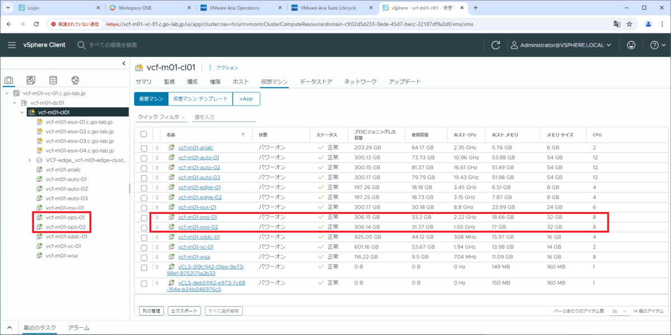Switch to the サマリ tab
This screenshot has width=671, height=335.
coord(143,82)
